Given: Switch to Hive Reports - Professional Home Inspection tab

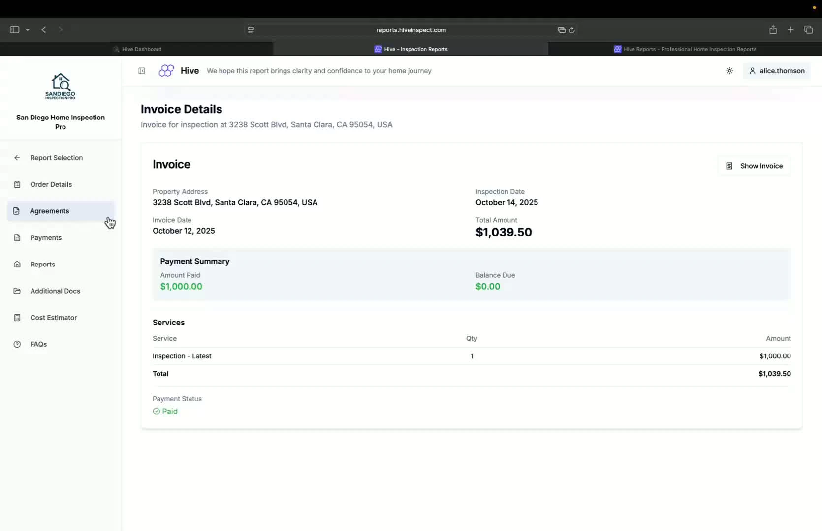Looking at the screenshot, I should point(685,49).
